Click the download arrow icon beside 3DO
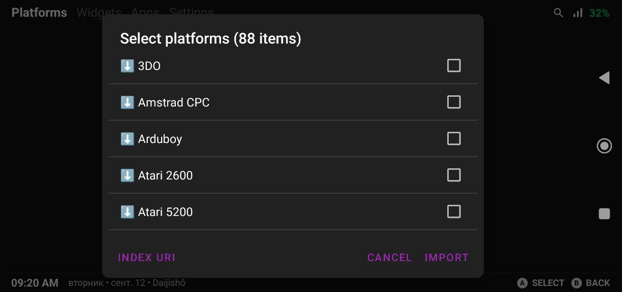 [127, 66]
